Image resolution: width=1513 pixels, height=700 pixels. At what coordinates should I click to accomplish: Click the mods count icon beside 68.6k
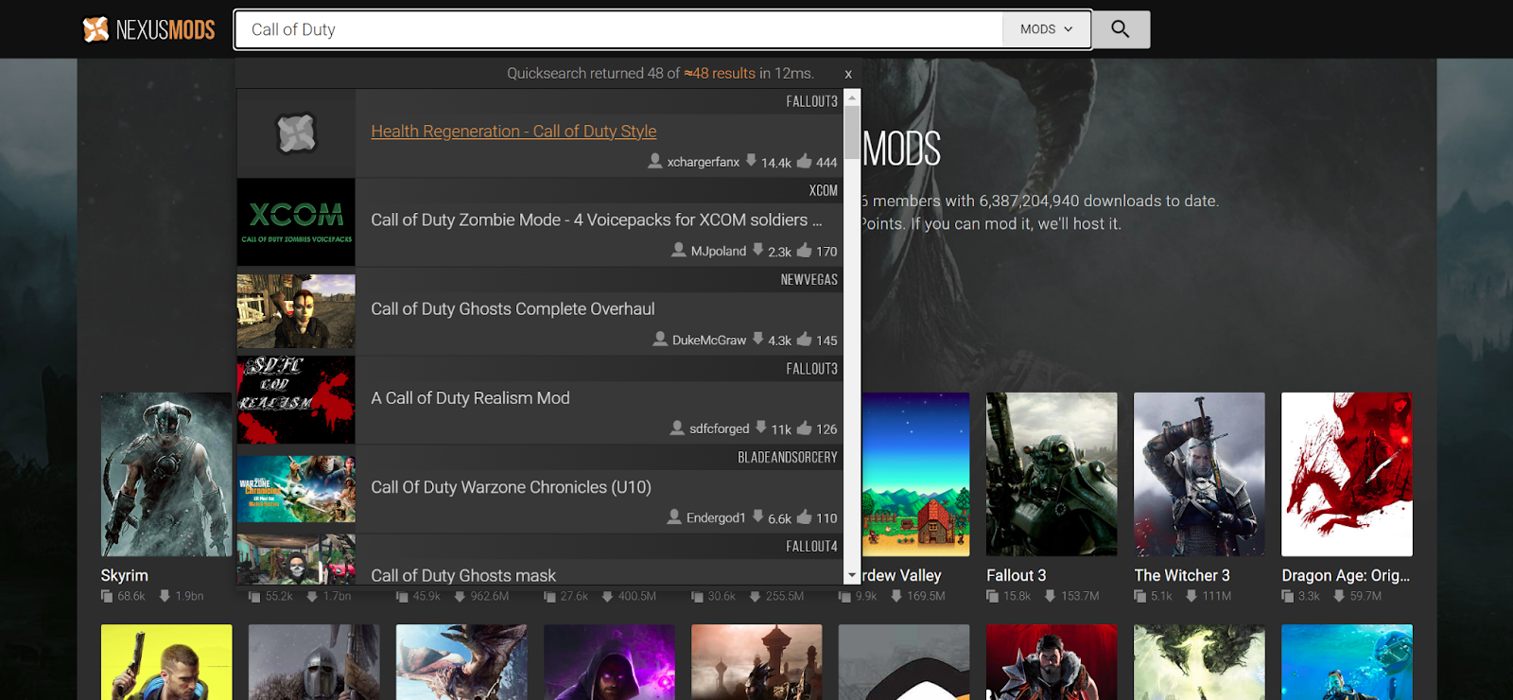point(107,596)
